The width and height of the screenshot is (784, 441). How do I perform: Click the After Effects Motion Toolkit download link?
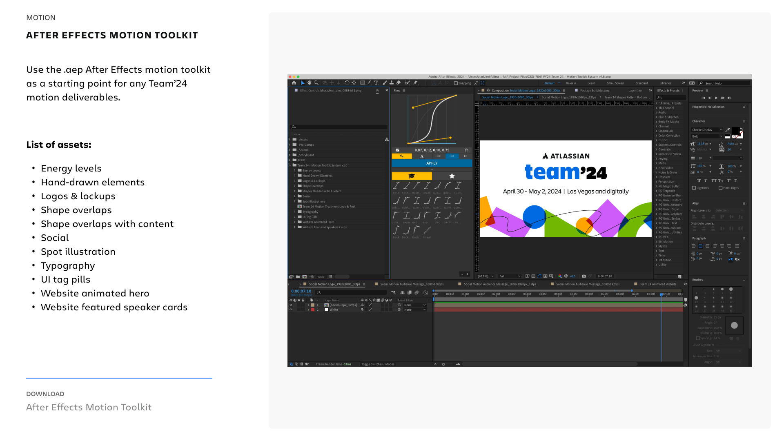(89, 407)
